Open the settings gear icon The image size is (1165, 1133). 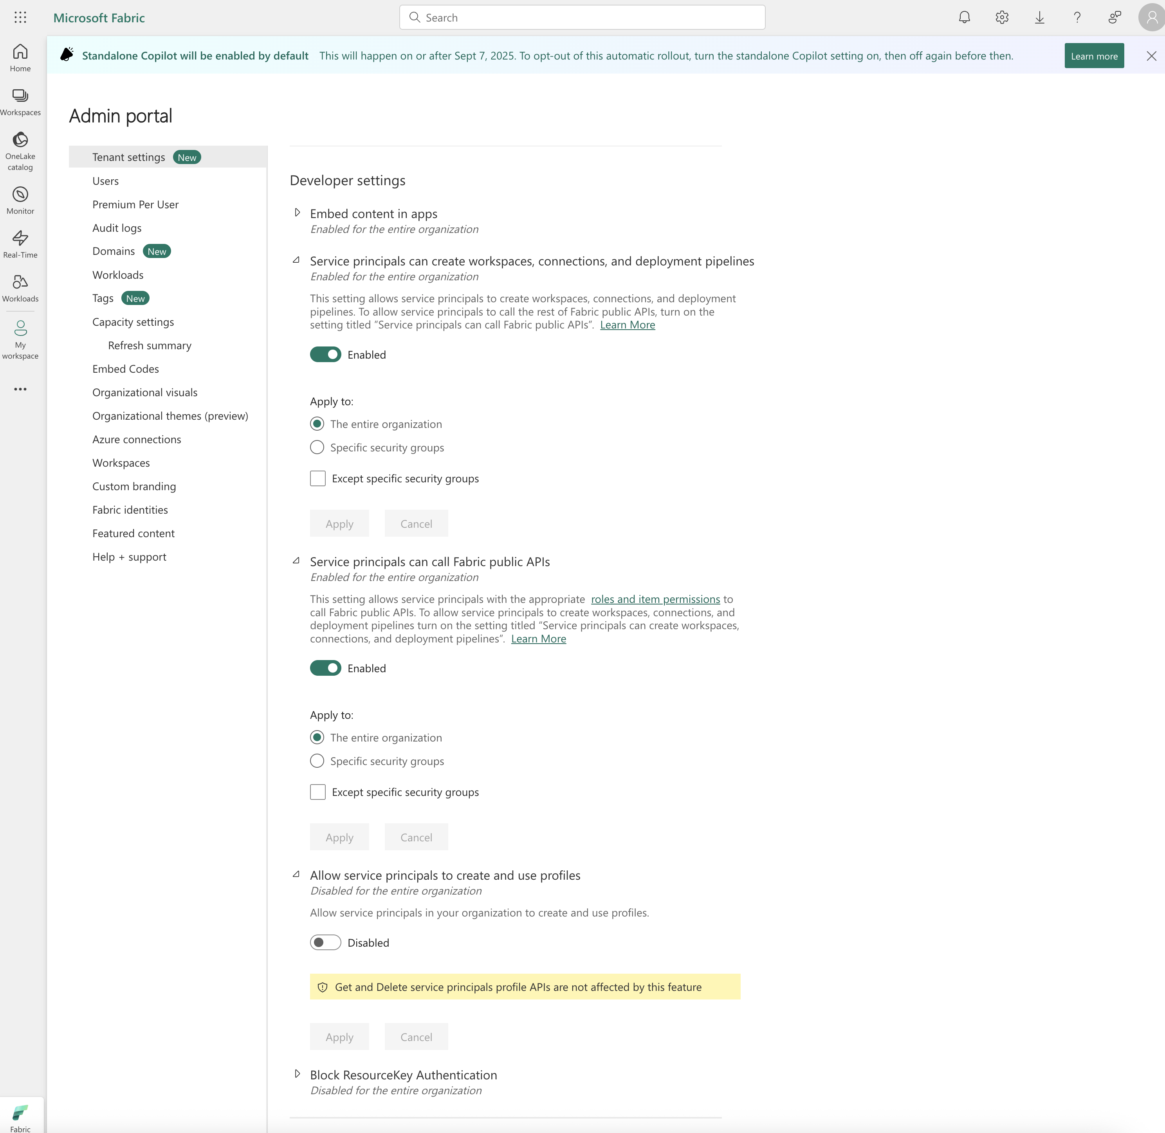pos(1002,17)
